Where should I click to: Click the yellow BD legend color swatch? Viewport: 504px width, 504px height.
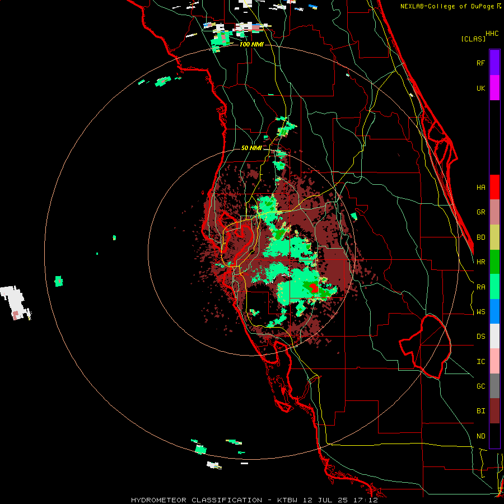coord(494,237)
